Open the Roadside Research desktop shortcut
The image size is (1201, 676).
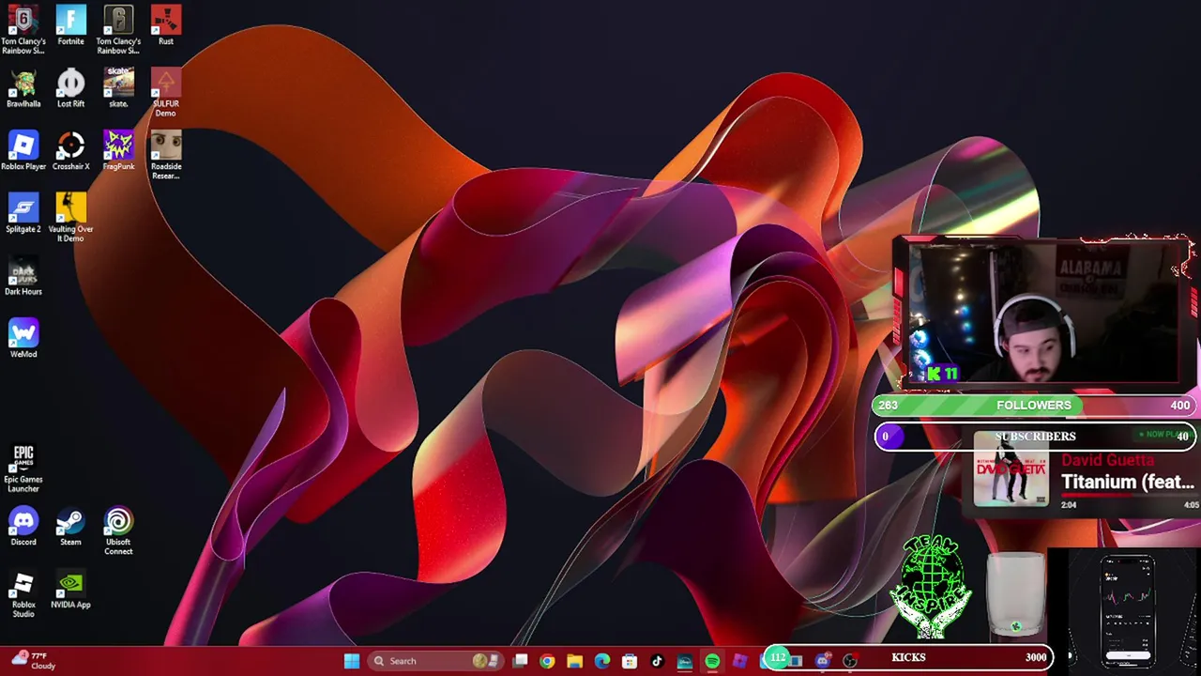(x=166, y=155)
